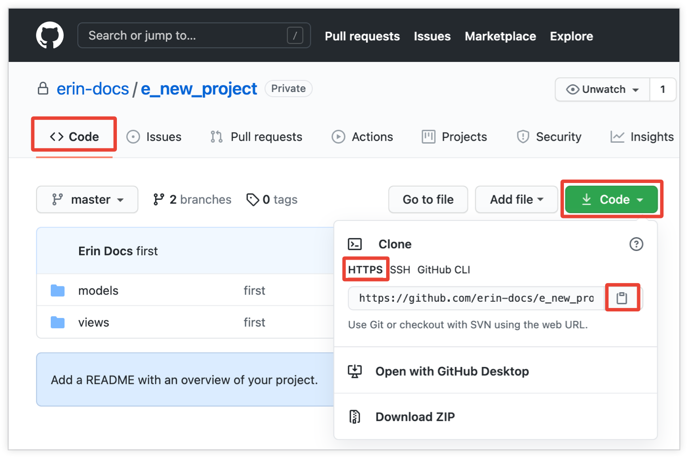The width and height of the screenshot is (688, 458).
Task: Click the views folder icon
Action: point(58,322)
